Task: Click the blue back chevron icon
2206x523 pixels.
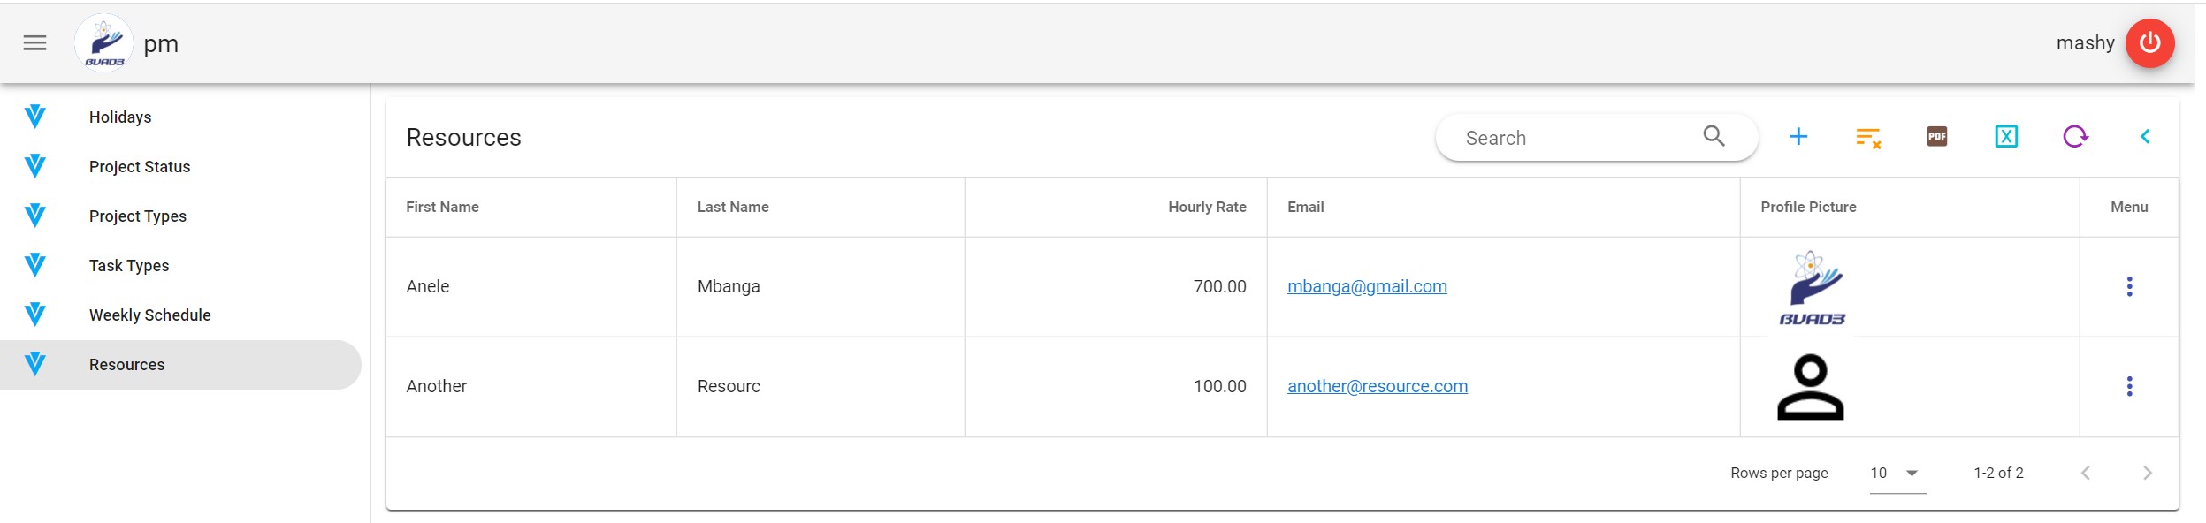Action: tap(2144, 137)
